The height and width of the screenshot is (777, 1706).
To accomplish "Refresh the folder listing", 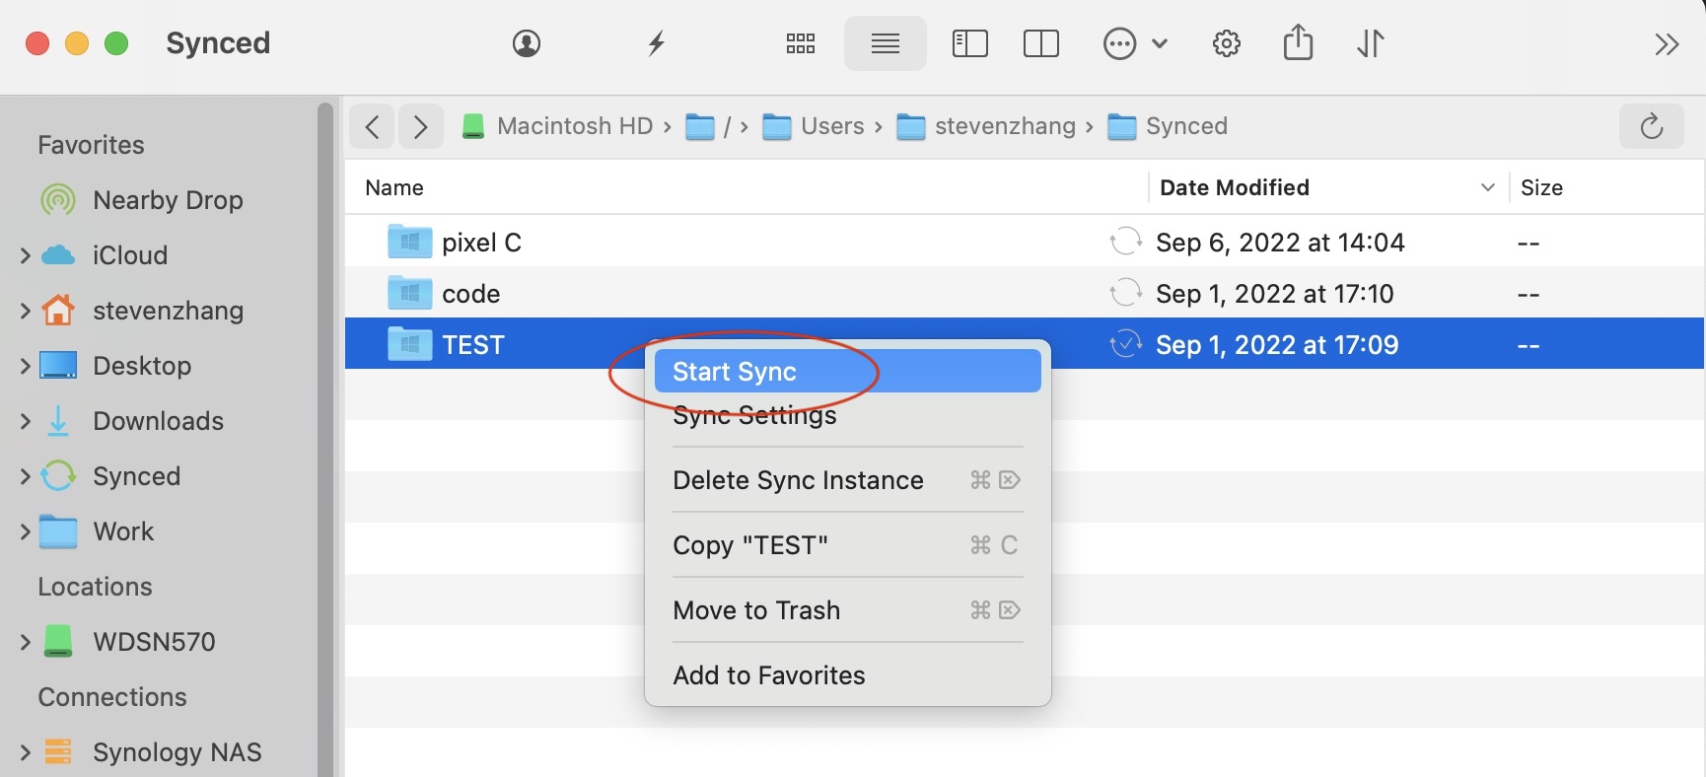I will (1652, 126).
